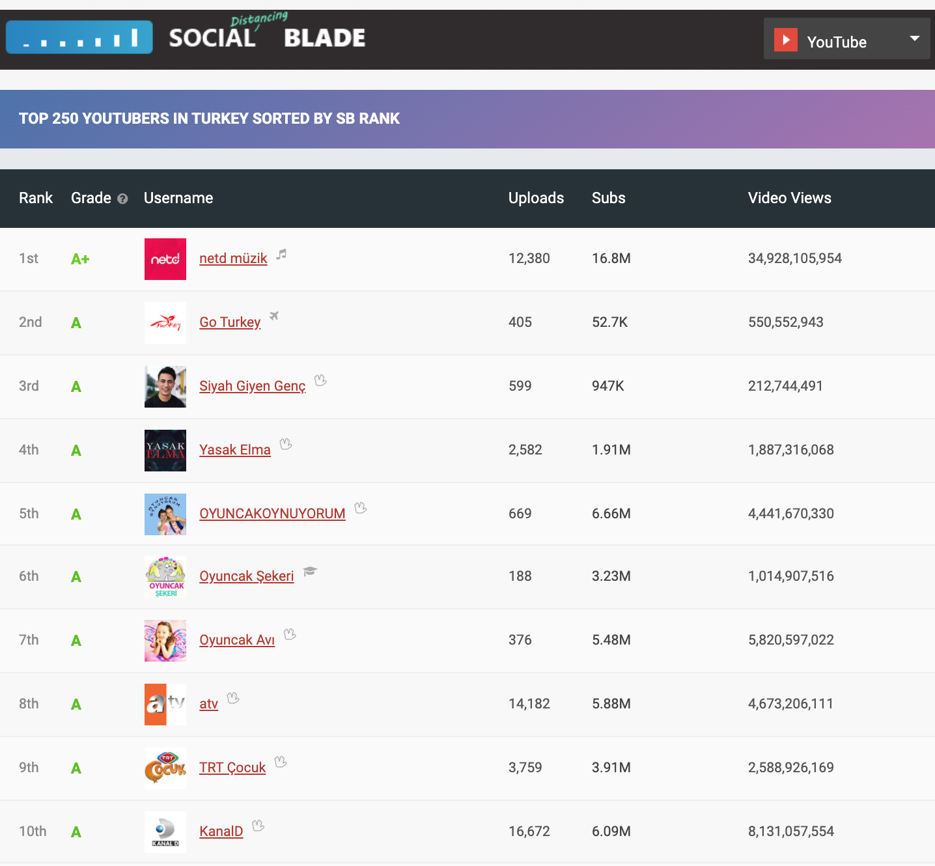Viewport: 935px width, 866px height.
Task: Open the Siyah Giyen Genç channel link
Action: 253,386
